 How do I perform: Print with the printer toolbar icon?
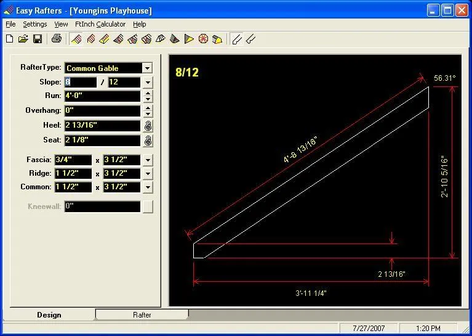[x=56, y=39]
